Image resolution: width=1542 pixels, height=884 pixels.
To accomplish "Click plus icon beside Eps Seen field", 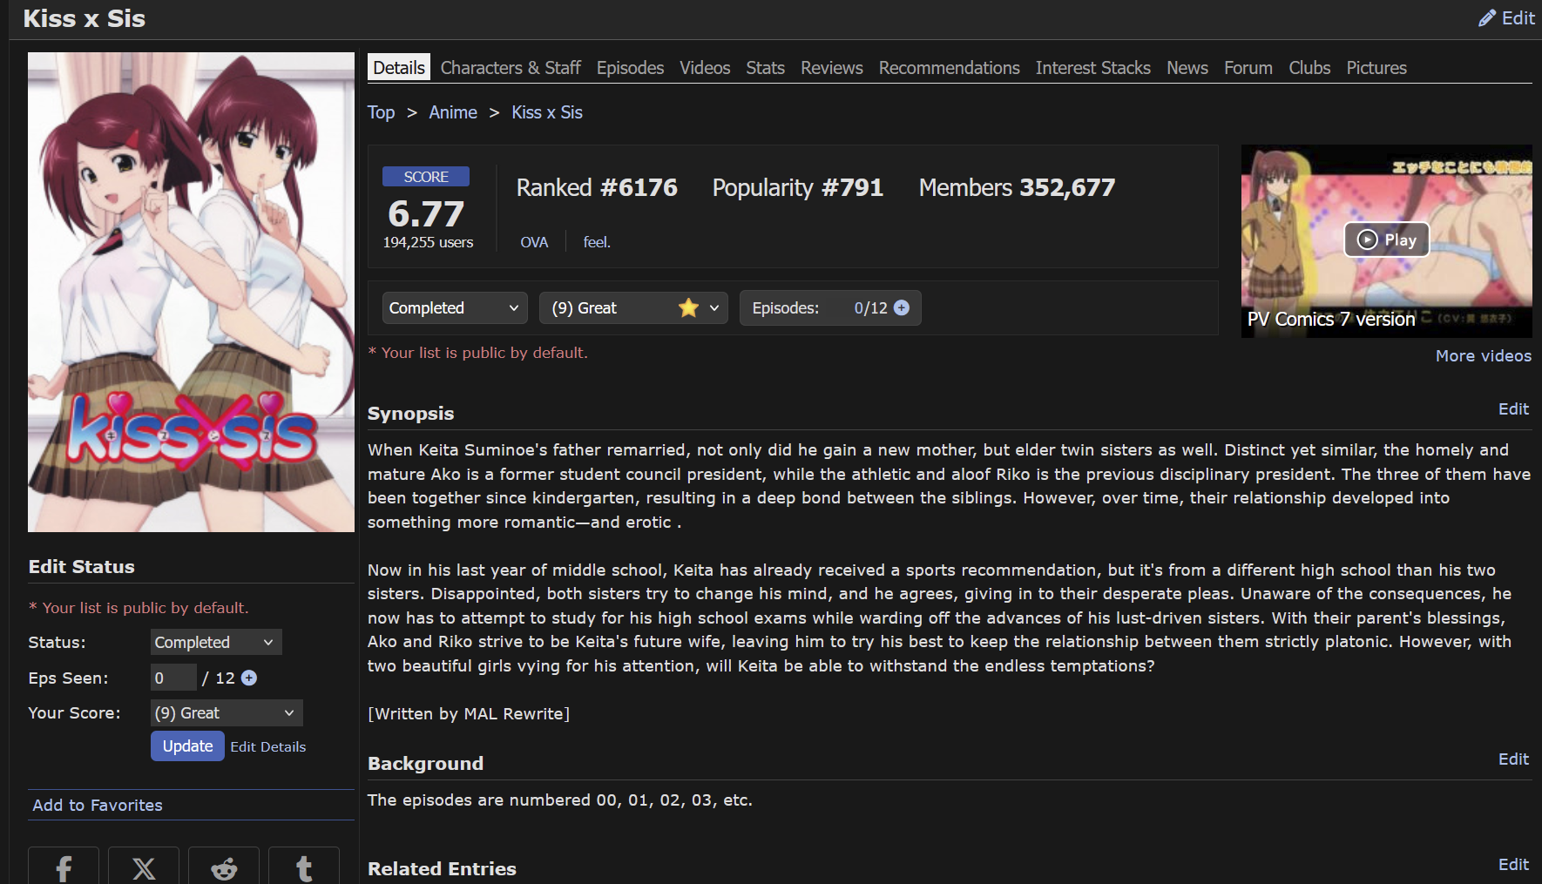I will pyautogui.click(x=249, y=678).
